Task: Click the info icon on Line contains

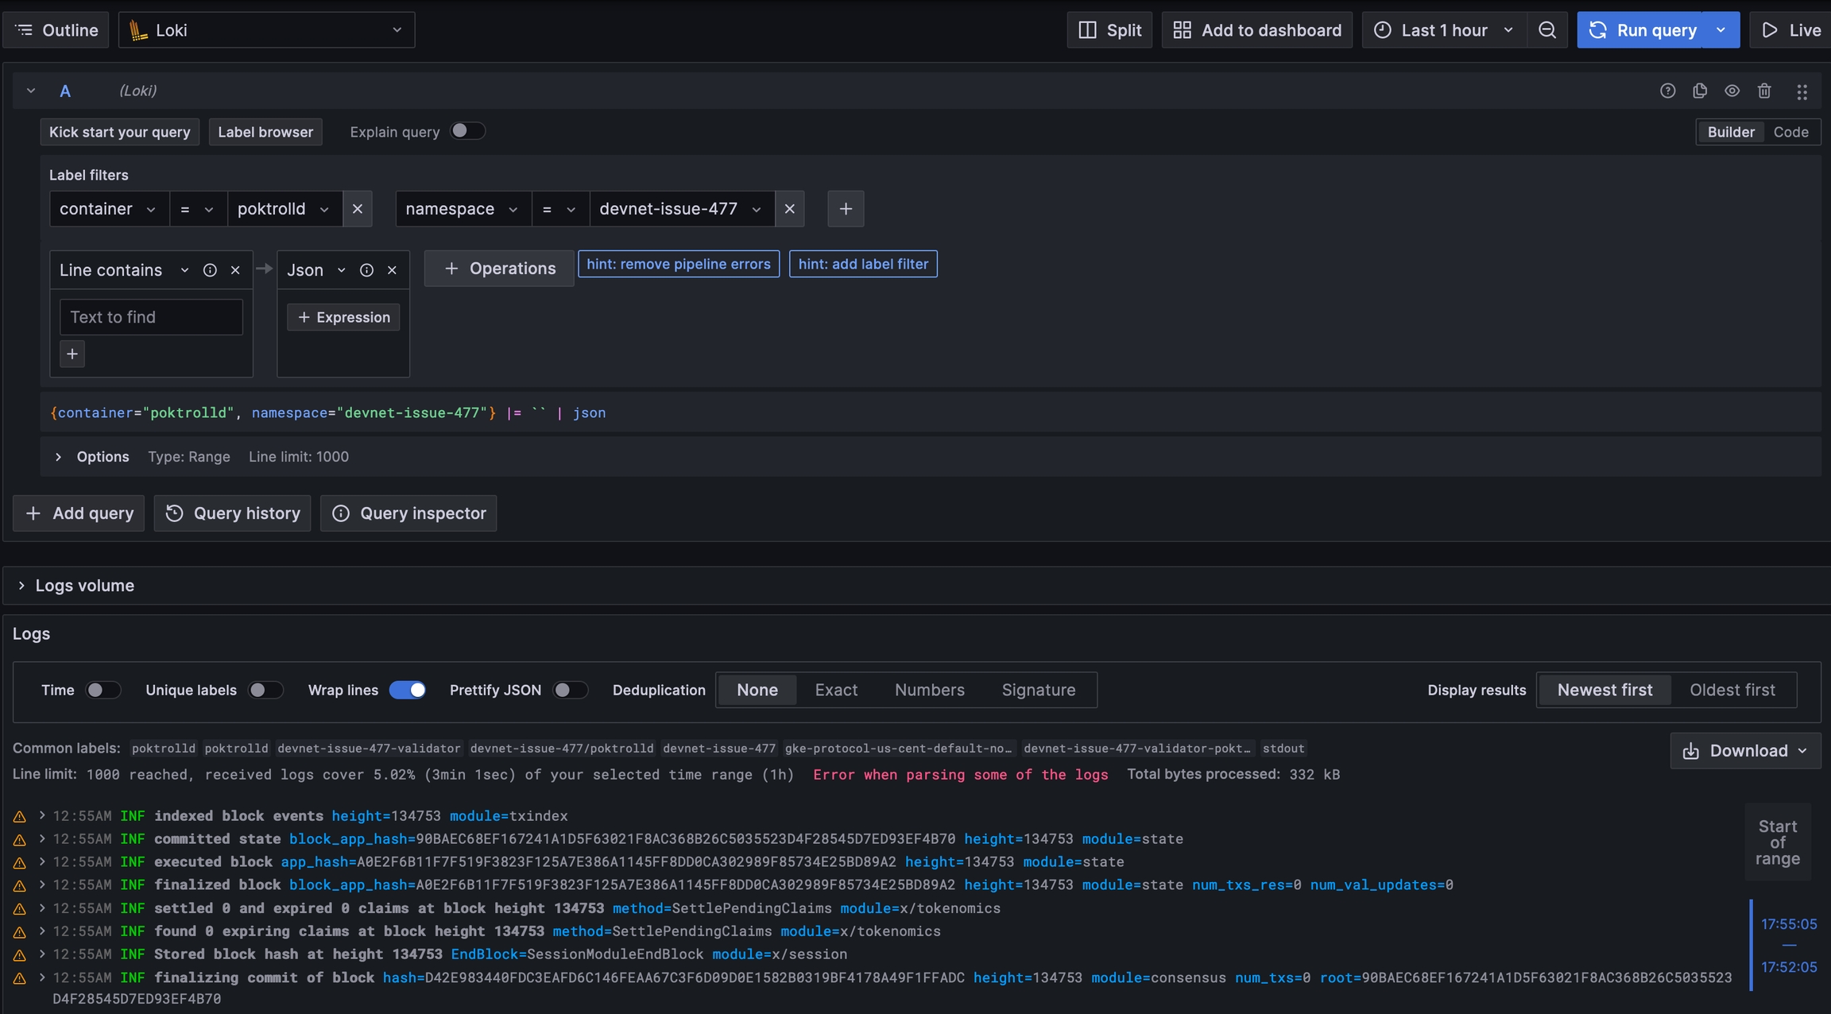Action: click(210, 270)
